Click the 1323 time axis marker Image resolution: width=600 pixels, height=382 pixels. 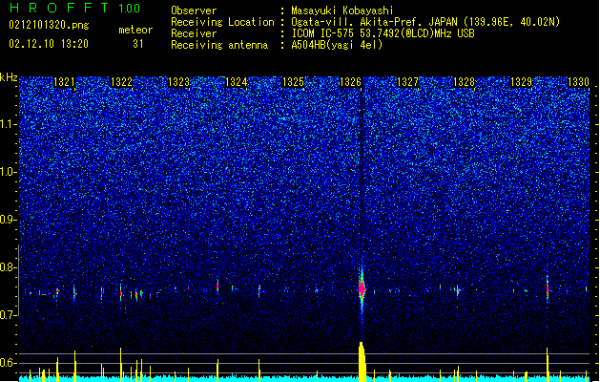point(178,82)
